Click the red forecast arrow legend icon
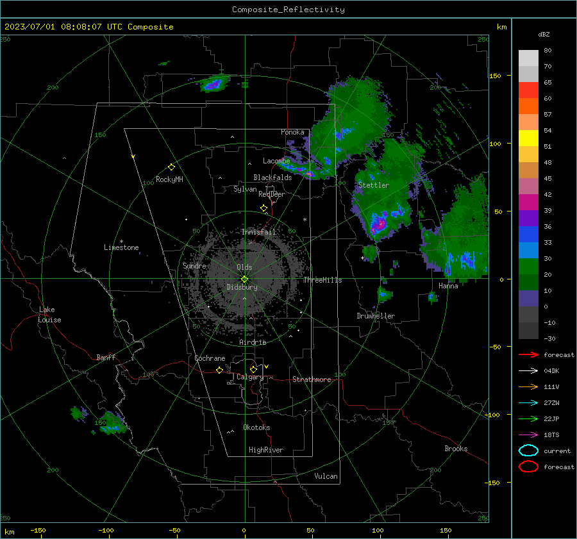 pos(528,354)
